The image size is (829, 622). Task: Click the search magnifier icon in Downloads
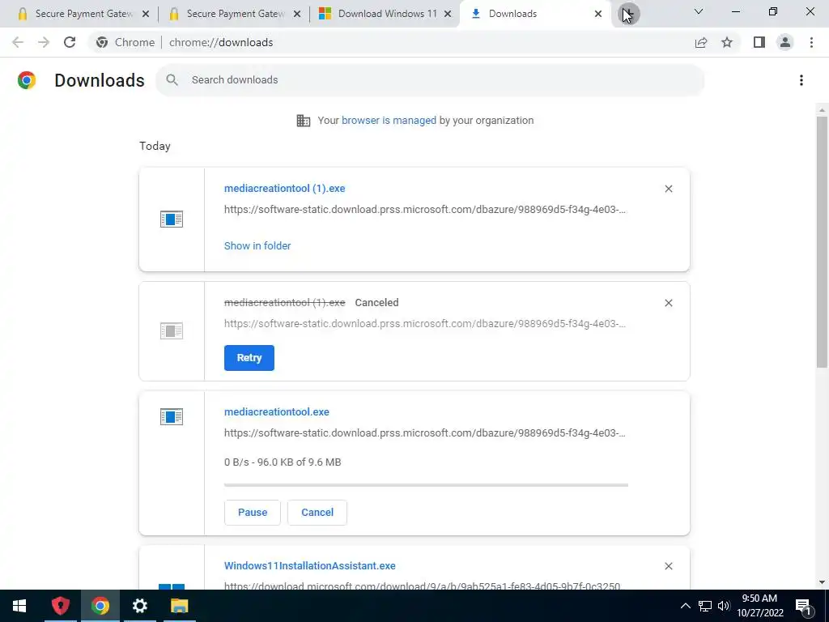(172, 80)
